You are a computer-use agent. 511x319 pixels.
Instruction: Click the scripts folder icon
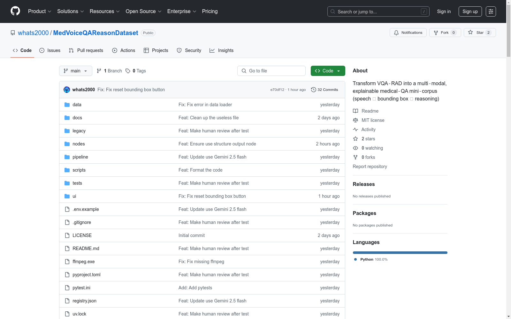[x=67, y=170]
